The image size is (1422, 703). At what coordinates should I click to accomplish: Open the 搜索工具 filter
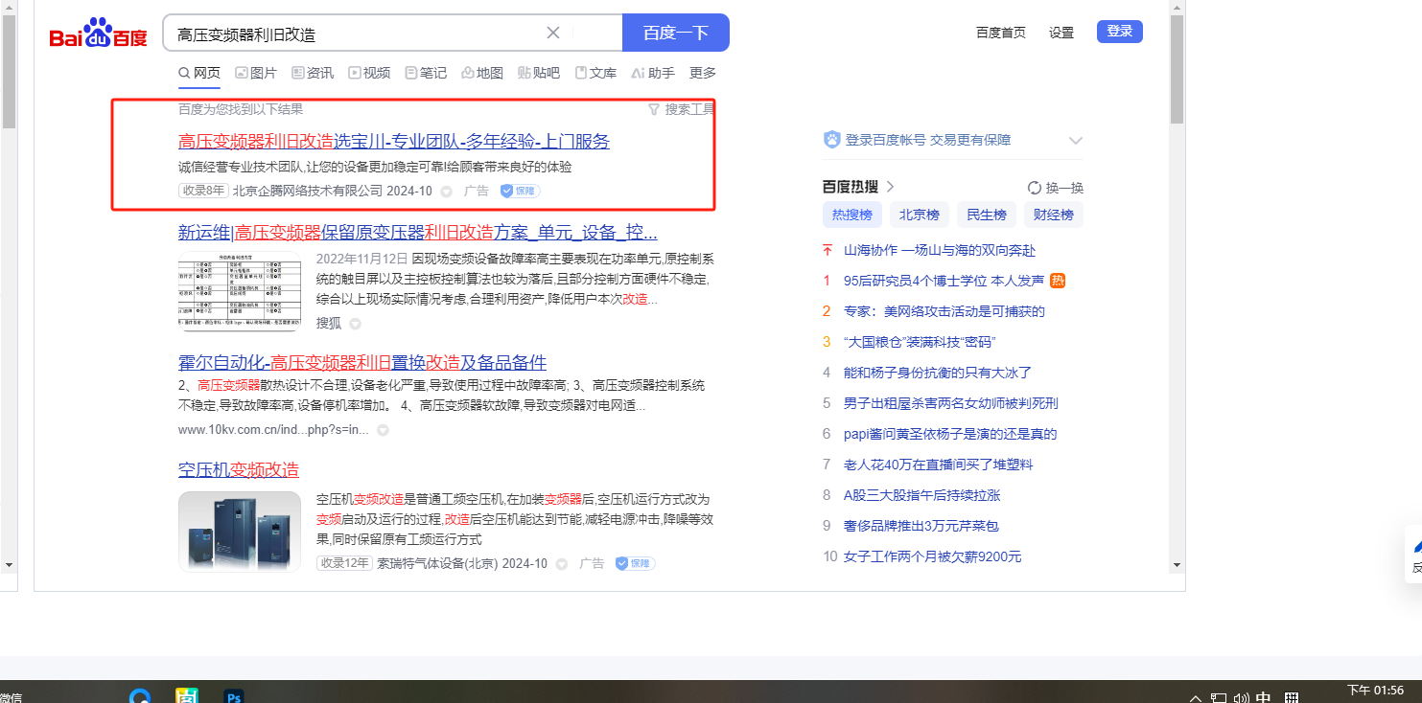click(x=682, y=109)
